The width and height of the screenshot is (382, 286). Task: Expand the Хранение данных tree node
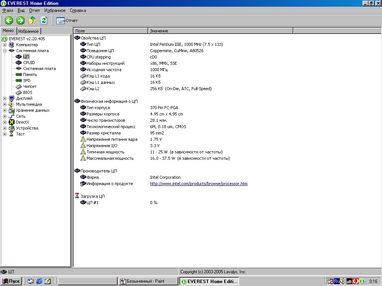click(x=4, y=110)
